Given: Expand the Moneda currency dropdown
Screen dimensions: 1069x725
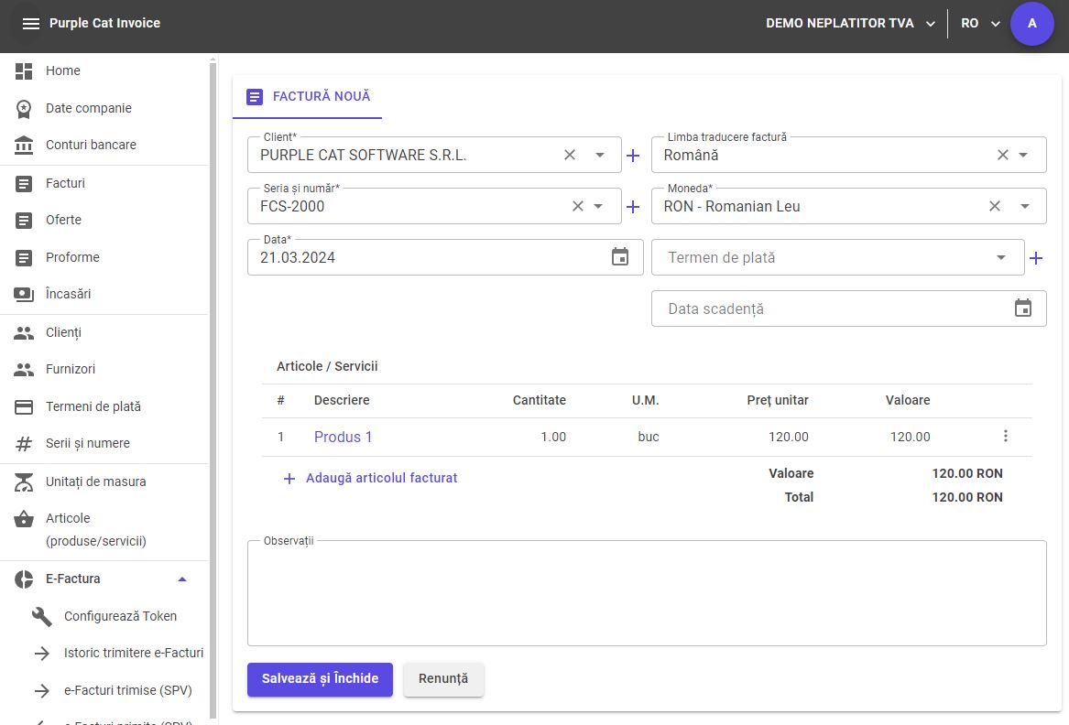Looking at the screenshot, I should (x=1025, y=206).
